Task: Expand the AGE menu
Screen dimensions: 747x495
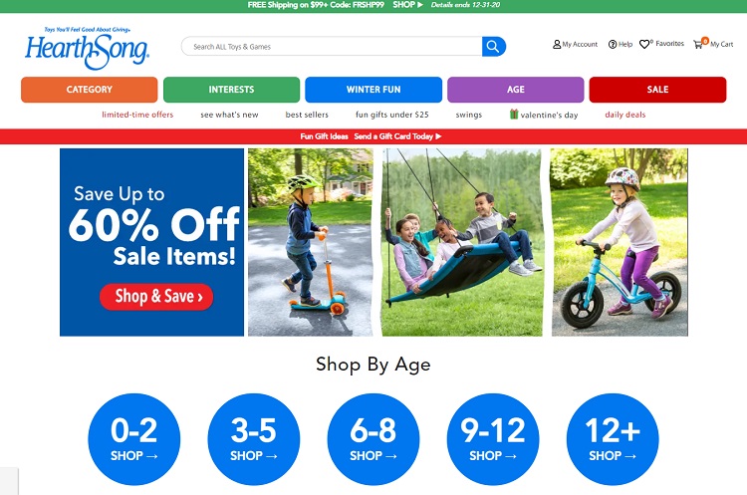Action: coord(516,90)
